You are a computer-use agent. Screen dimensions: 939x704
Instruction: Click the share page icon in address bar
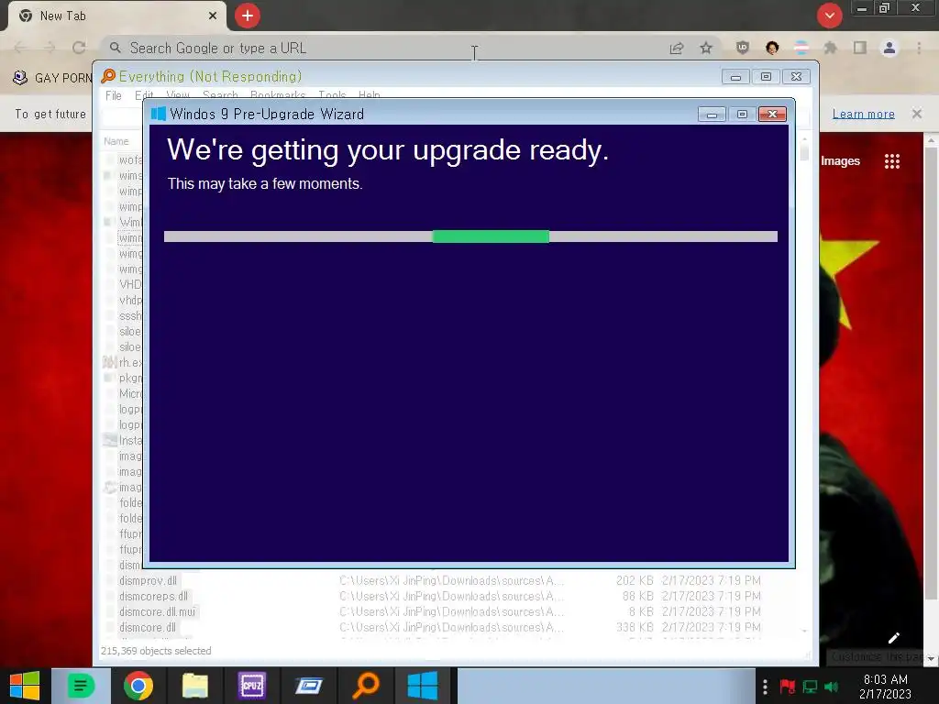pos(677,48)
